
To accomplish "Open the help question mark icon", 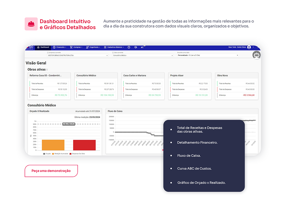I will 129,47.
